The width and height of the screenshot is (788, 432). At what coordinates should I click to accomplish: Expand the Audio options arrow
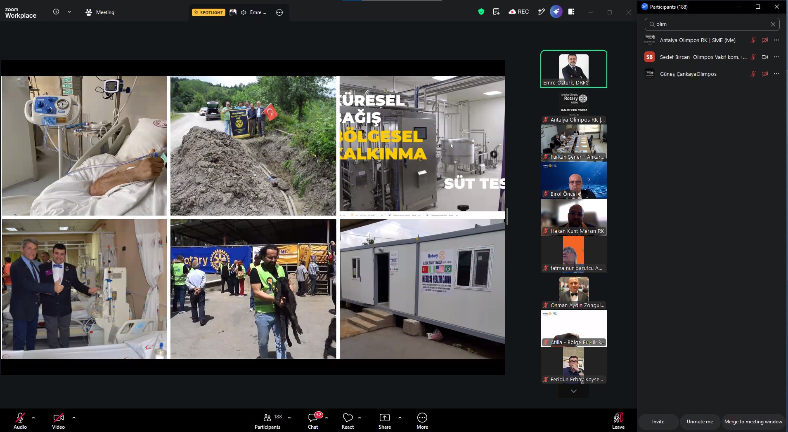(33, 418)
